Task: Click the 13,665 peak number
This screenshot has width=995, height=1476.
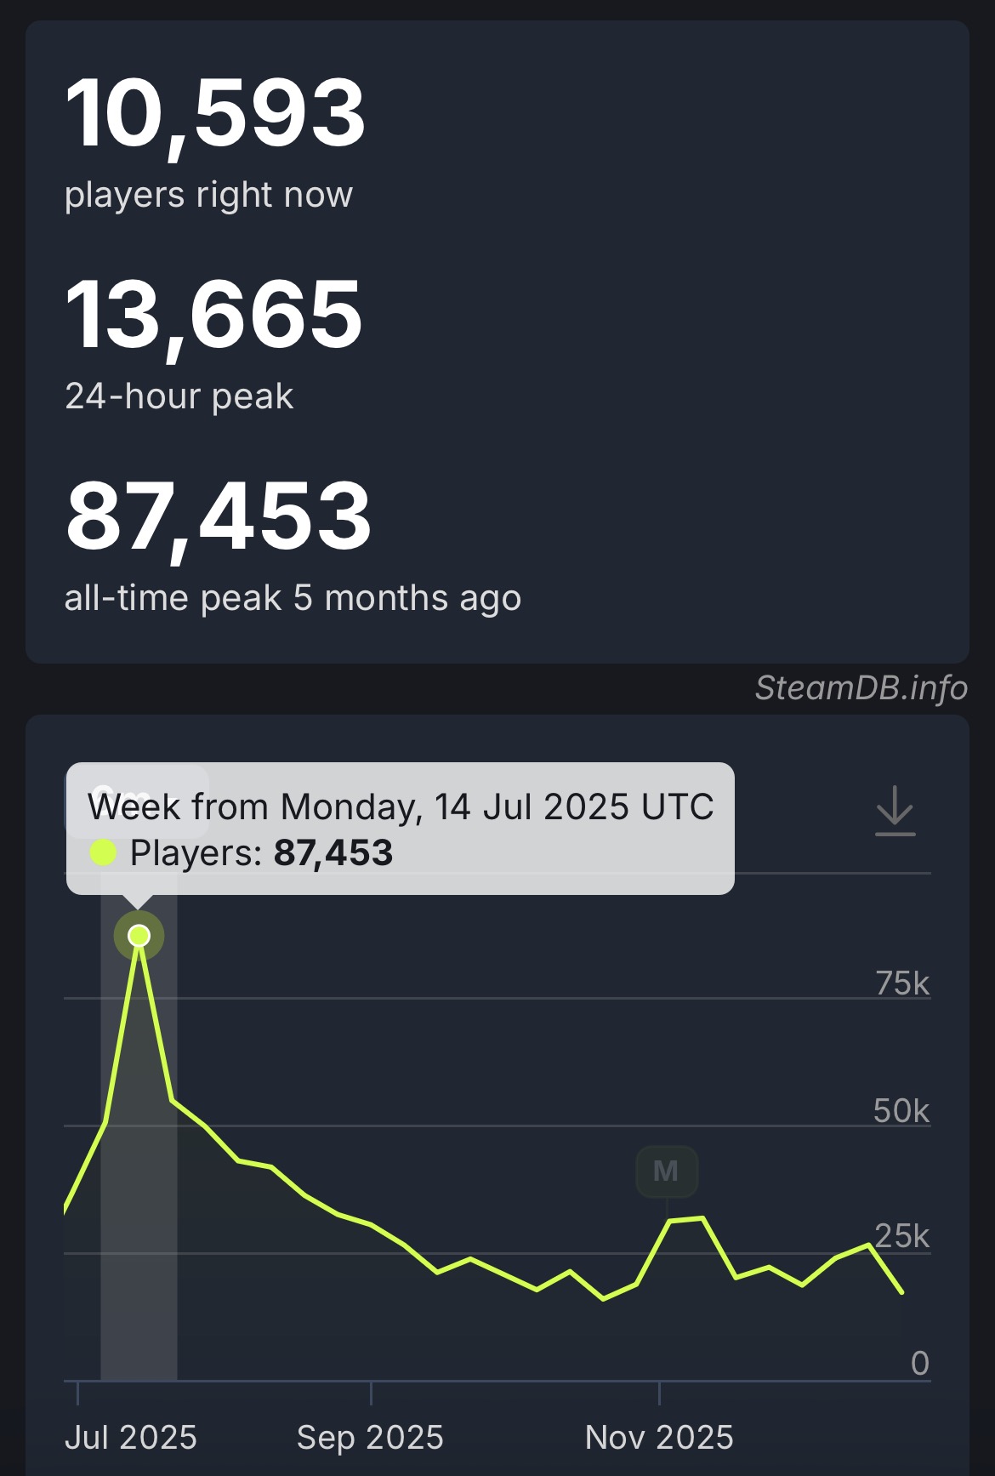Action: coord(213,315)
